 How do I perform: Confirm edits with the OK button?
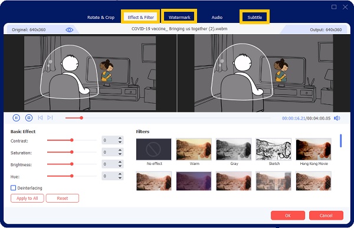288,216
